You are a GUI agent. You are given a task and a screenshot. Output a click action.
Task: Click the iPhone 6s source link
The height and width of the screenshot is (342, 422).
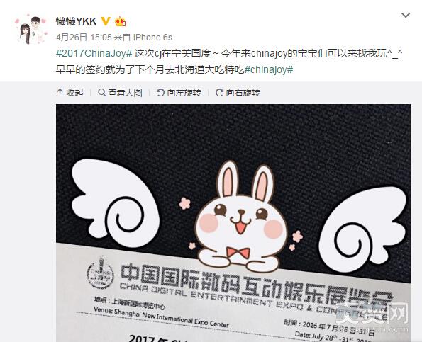(153, 38)
